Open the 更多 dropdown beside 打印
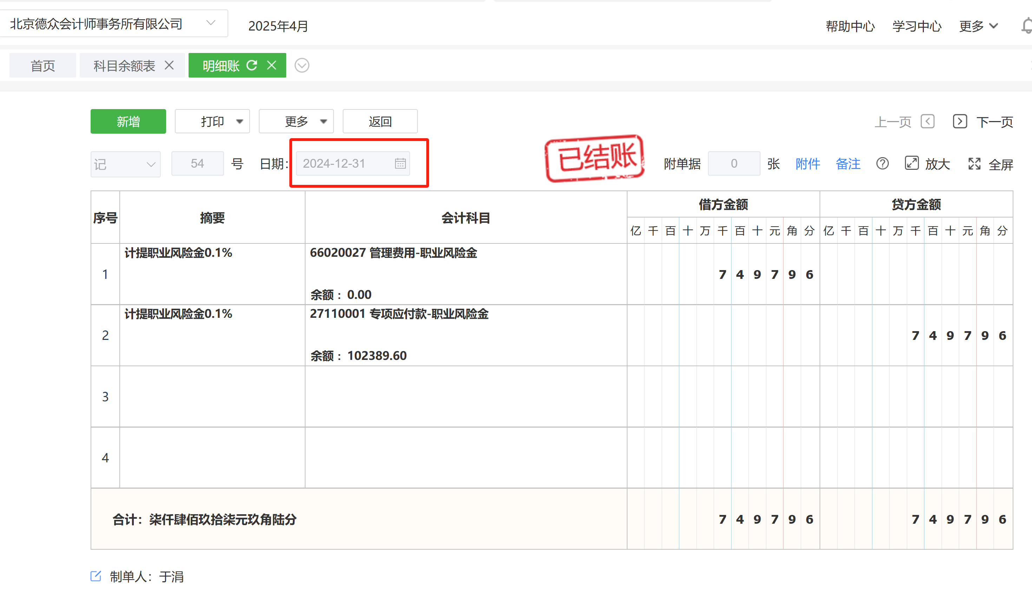 (296, 122)
